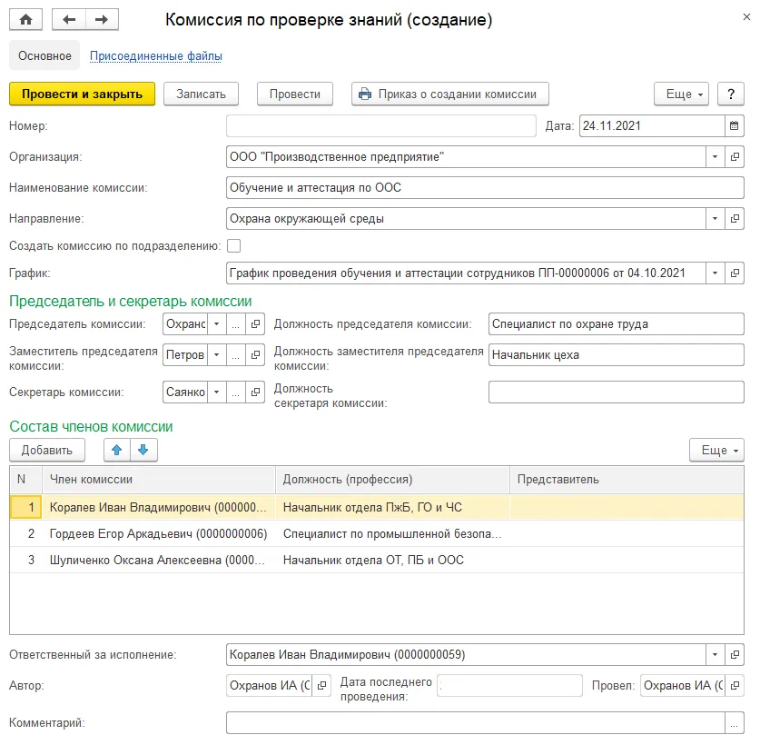Move selected commission member up
Screen dimensions: 760x745
(117, 450)
